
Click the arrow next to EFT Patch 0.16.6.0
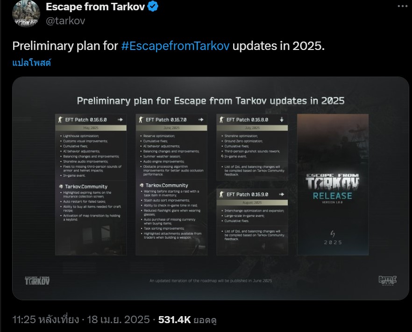point(121,120)
